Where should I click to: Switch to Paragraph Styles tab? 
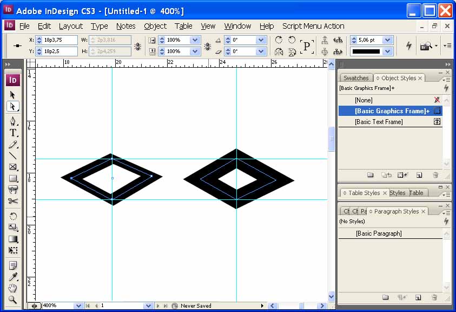coord(396,211)
